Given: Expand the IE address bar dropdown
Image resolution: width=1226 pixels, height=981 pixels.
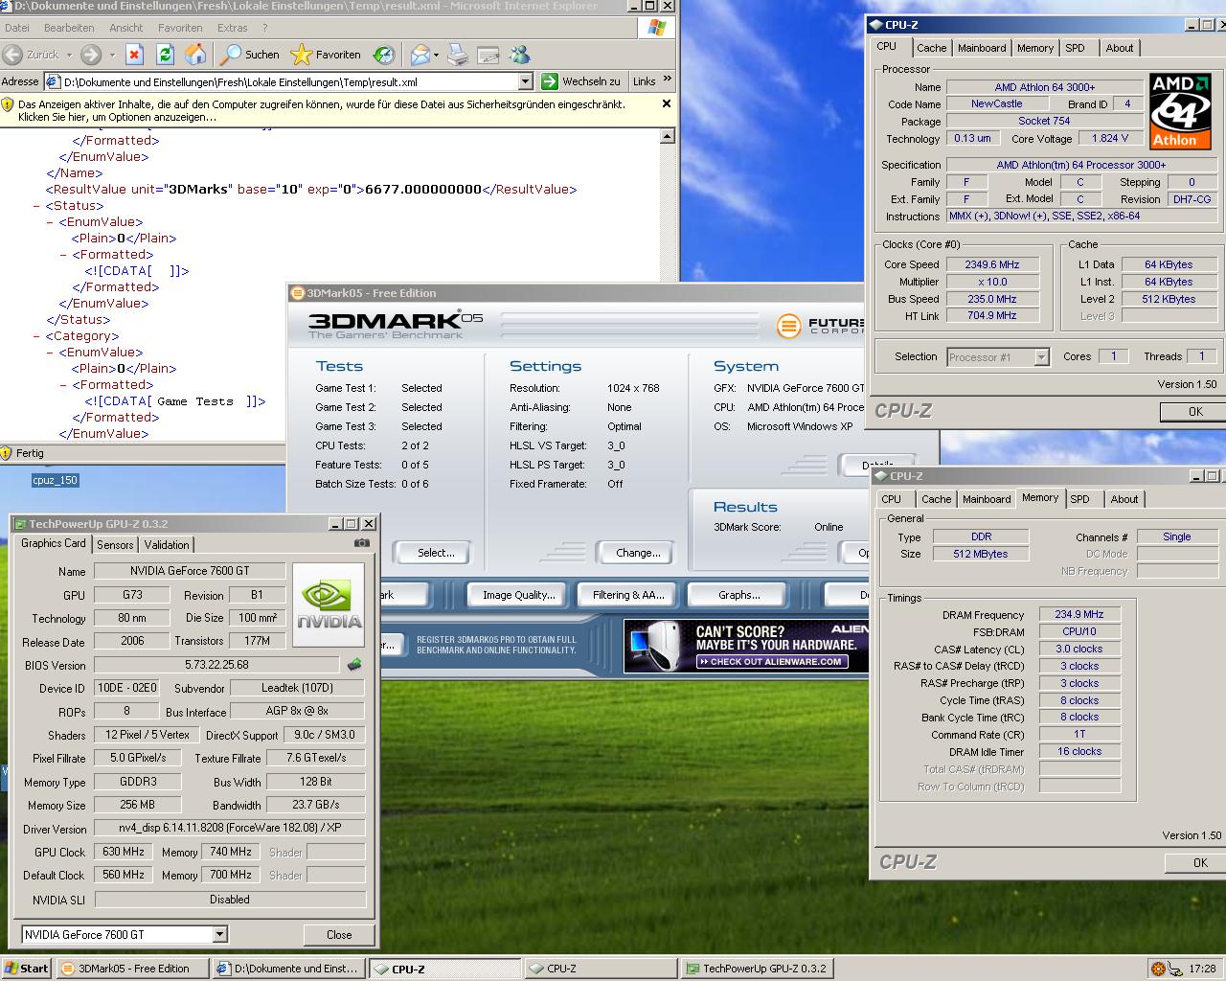Looking at the screenshot, I should 525,82.
